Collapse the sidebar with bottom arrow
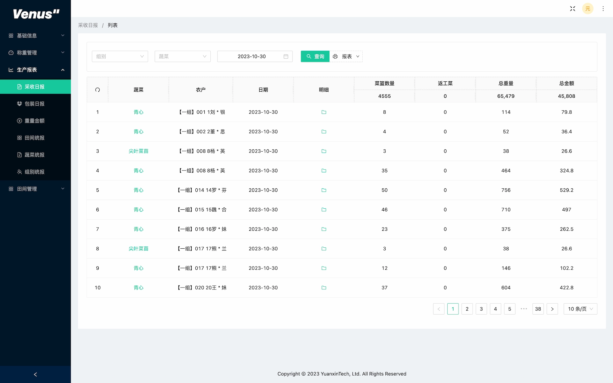The image size is (613, 383). tap(35, 374)
